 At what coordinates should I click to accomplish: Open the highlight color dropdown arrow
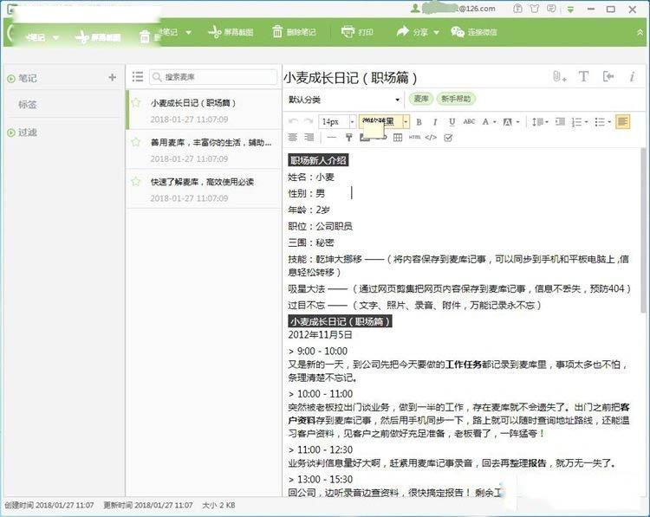coord(517,122)
